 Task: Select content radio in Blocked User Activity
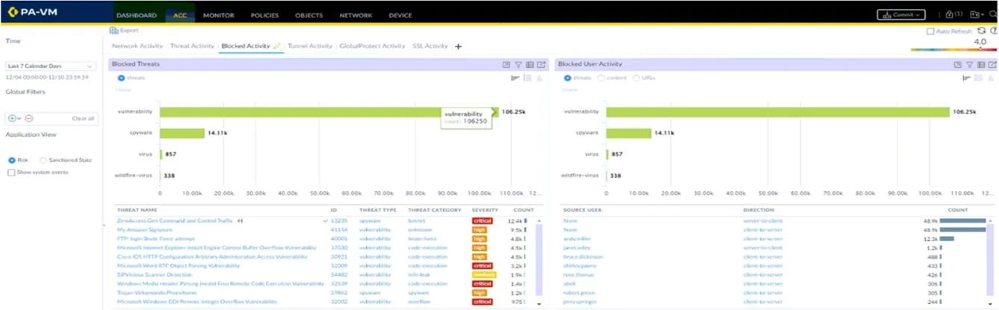tap(601, 78)
